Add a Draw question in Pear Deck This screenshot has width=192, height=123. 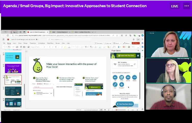pyautogui.click(x=115, y=84)
